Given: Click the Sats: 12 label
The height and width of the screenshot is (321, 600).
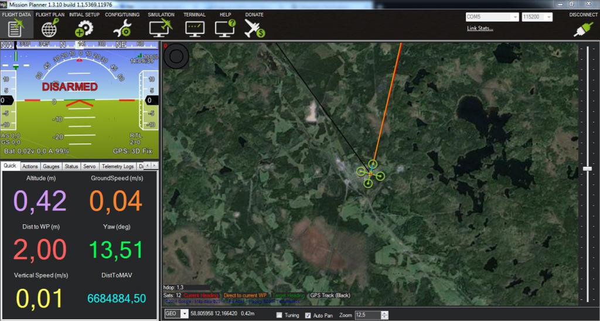Looking at the screenshot, I should click(x=173, y=295).
